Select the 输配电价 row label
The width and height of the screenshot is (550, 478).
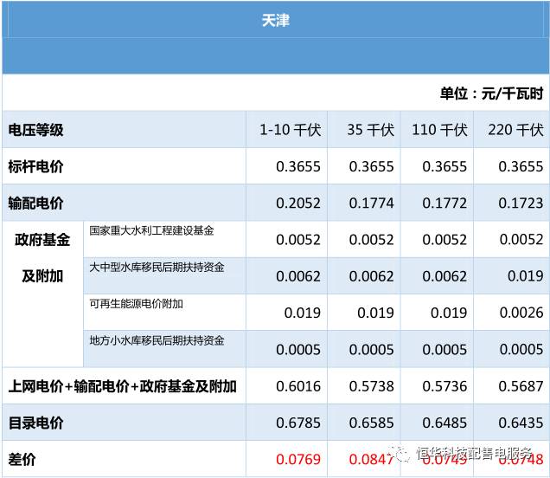(x=35, y=203)
